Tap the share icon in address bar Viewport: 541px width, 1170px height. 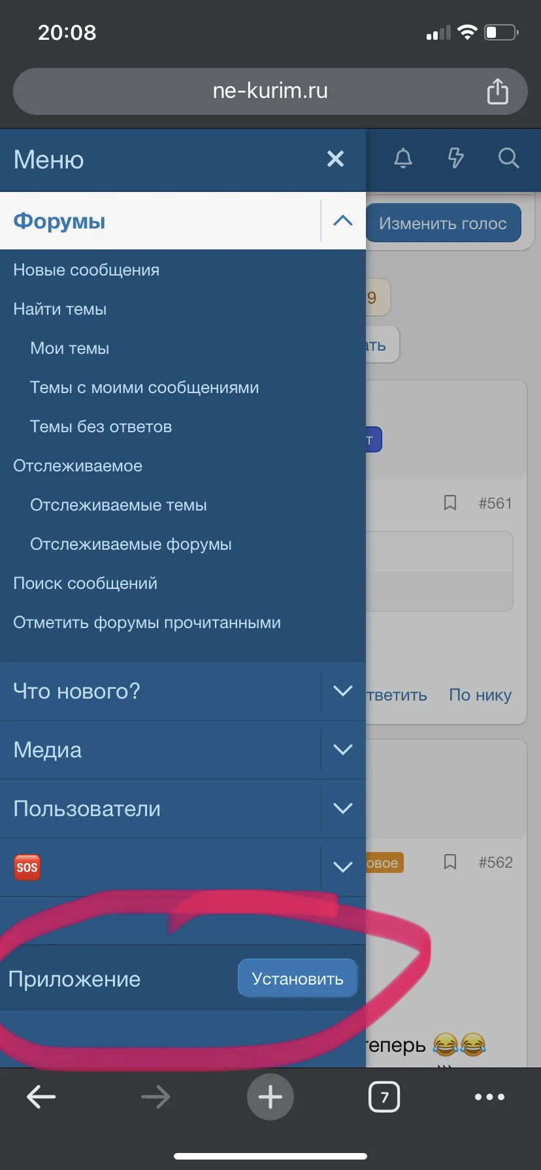pos(497,91)
